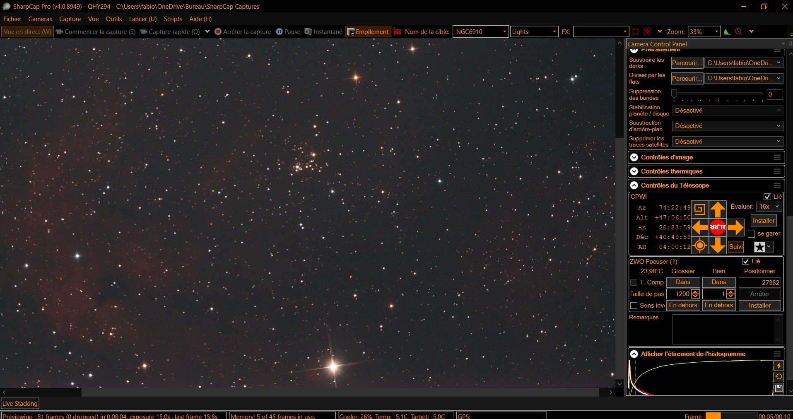
Task: Click the histogram save disk icon
Action: point(779,388)
